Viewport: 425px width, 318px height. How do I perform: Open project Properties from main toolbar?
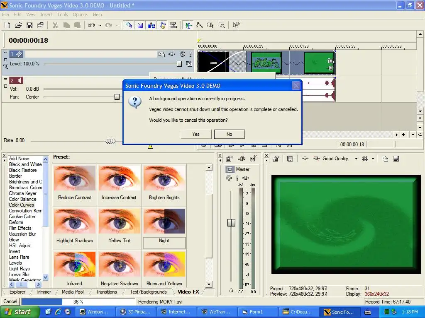coord(40,25)
